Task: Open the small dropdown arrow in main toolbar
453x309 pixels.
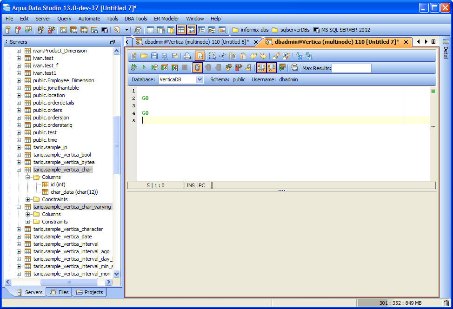Action: 127,30
